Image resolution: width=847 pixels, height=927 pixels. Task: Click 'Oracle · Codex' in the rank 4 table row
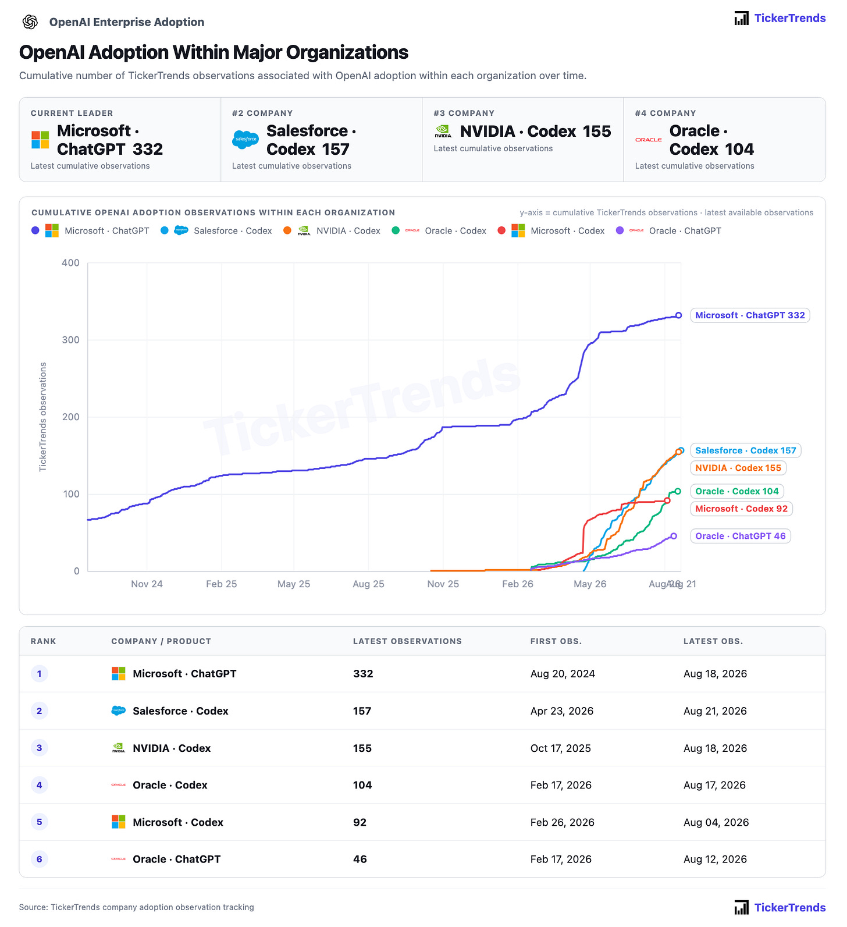coord(170,785)
